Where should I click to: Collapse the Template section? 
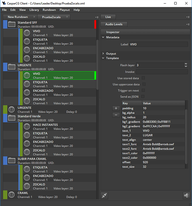(103, 58)
